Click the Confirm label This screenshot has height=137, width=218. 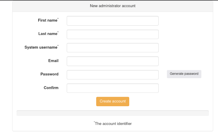pyautogui.click(x=51, y=88)
